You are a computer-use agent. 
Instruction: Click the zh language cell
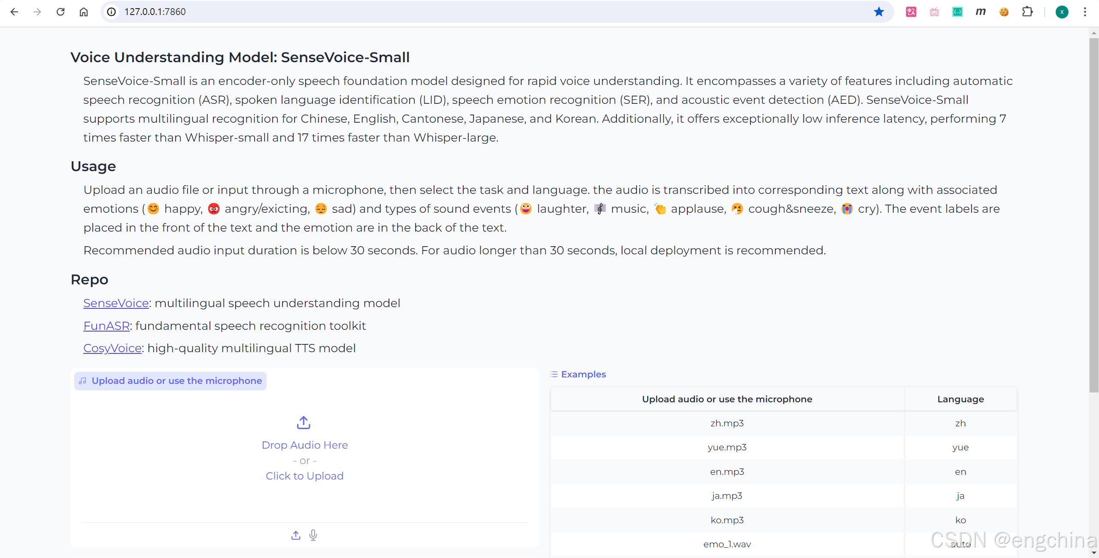[x=961, y=423]
